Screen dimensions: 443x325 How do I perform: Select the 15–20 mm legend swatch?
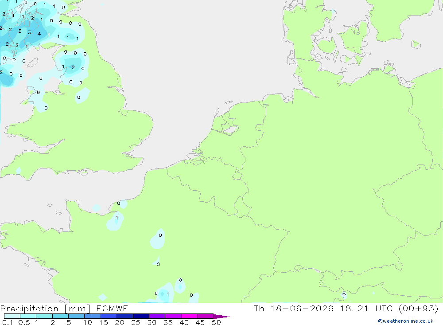pos(109,316)
